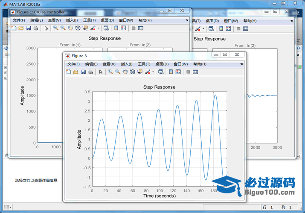305x213 pixels.
Task: Insert Legend icon in Figure 1 toolbar
Action: (124, 28)
